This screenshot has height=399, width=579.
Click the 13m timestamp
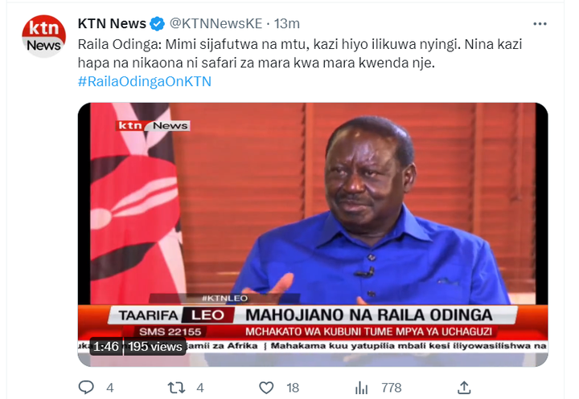pyautogui.click(x=287, y=23)
